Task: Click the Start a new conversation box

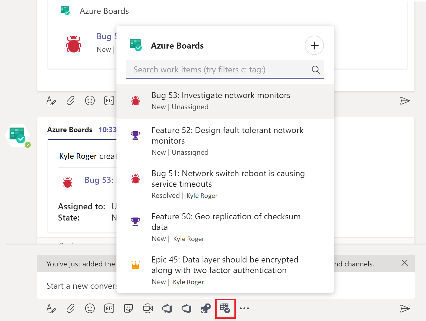Action: [226, 285]
